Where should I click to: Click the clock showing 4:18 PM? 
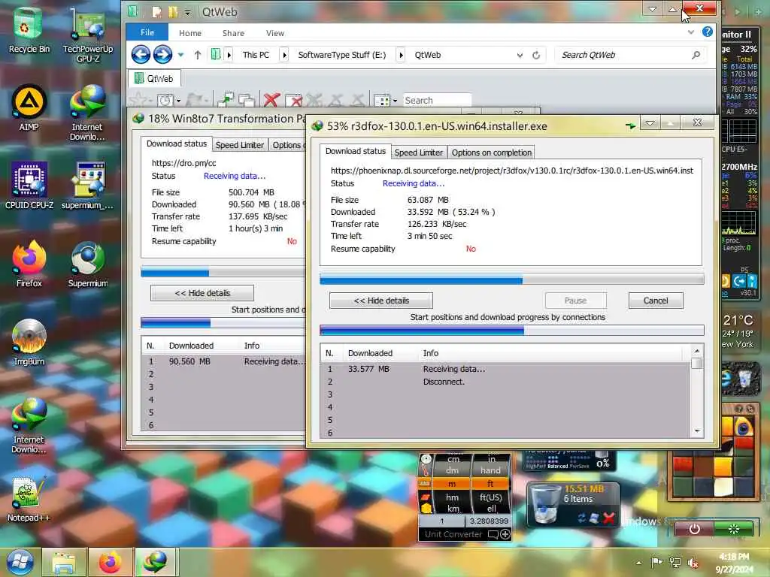click(x=734, y=557)
